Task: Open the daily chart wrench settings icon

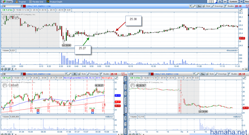Action: coord(70,74)
